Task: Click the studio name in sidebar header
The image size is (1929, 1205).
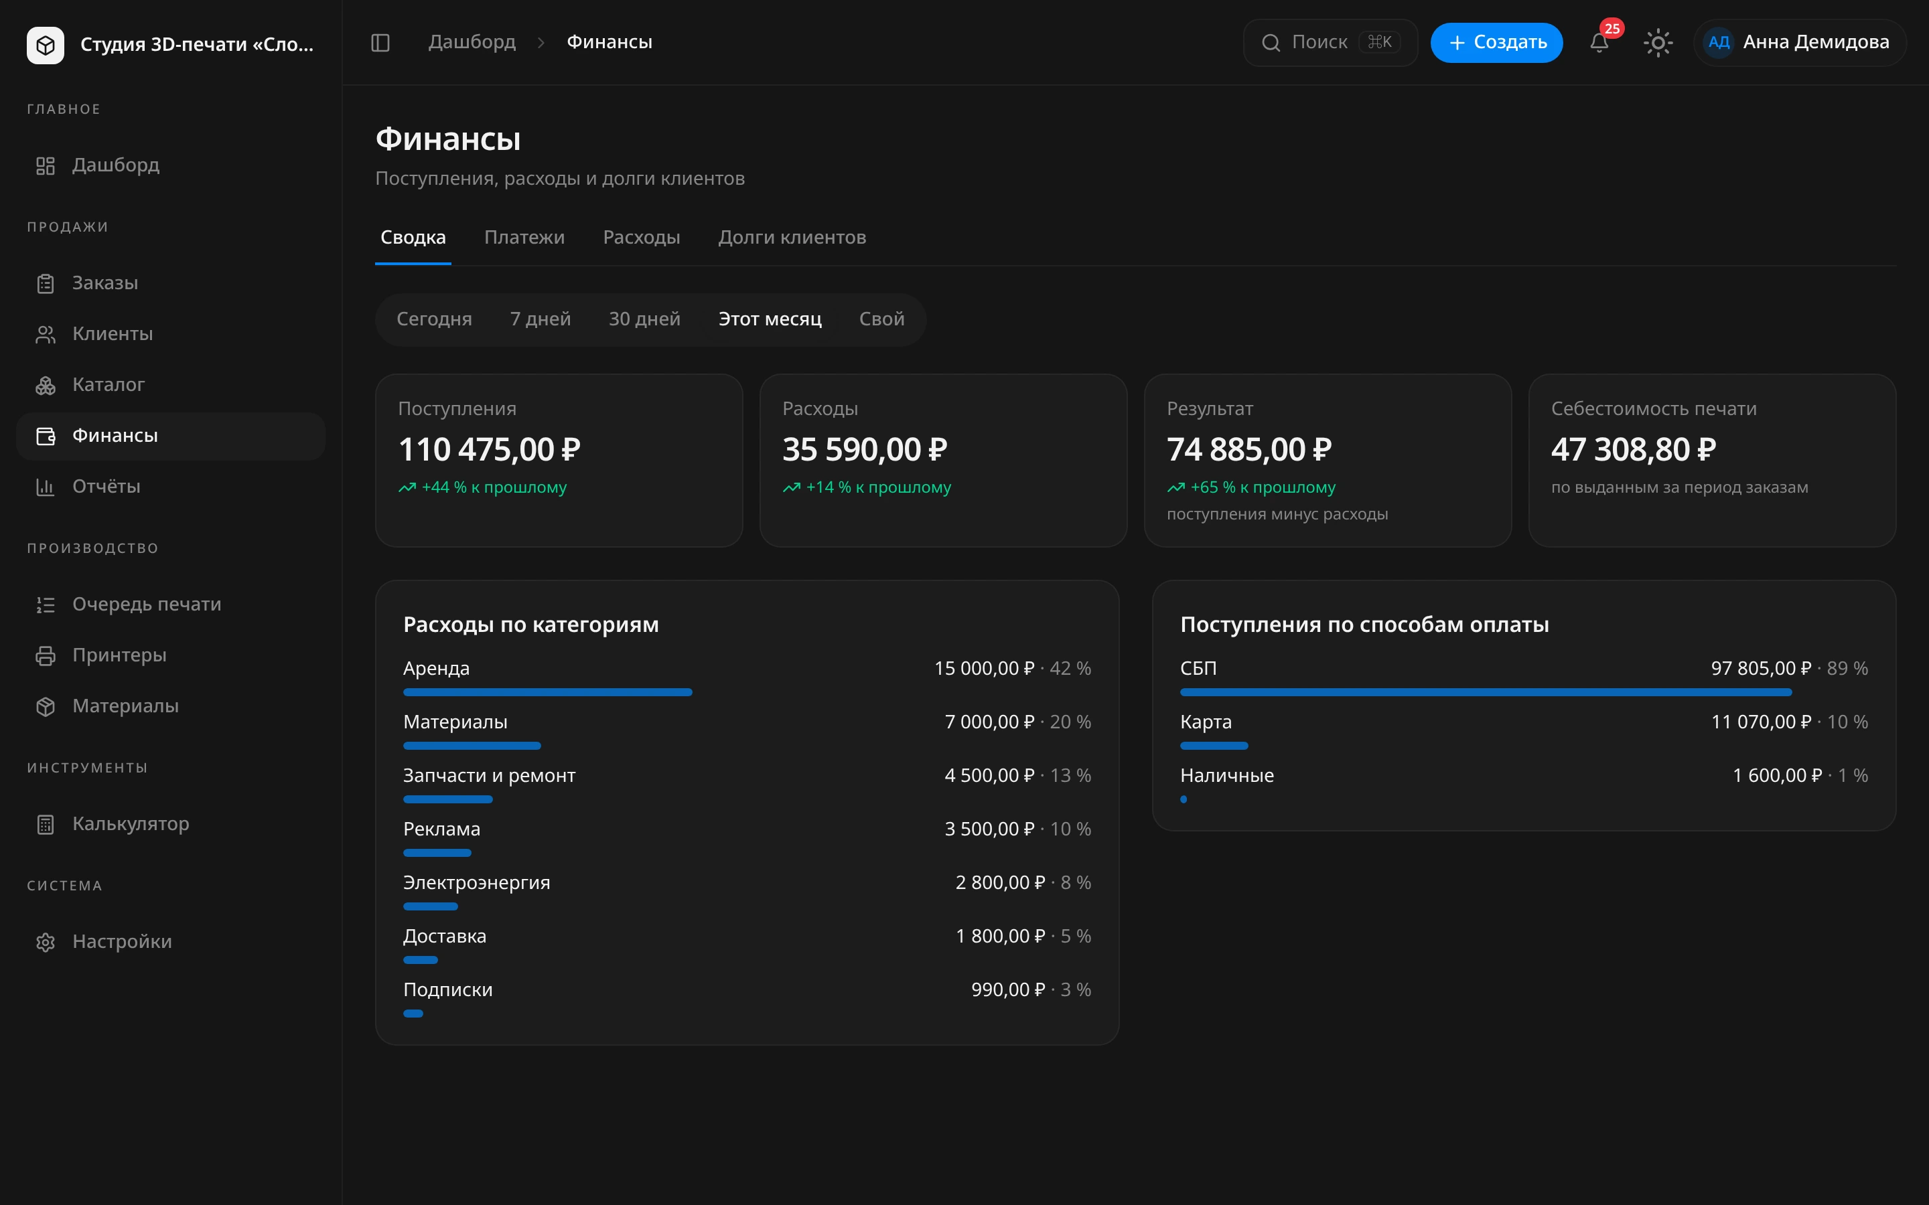Action: tap(197, 45)
